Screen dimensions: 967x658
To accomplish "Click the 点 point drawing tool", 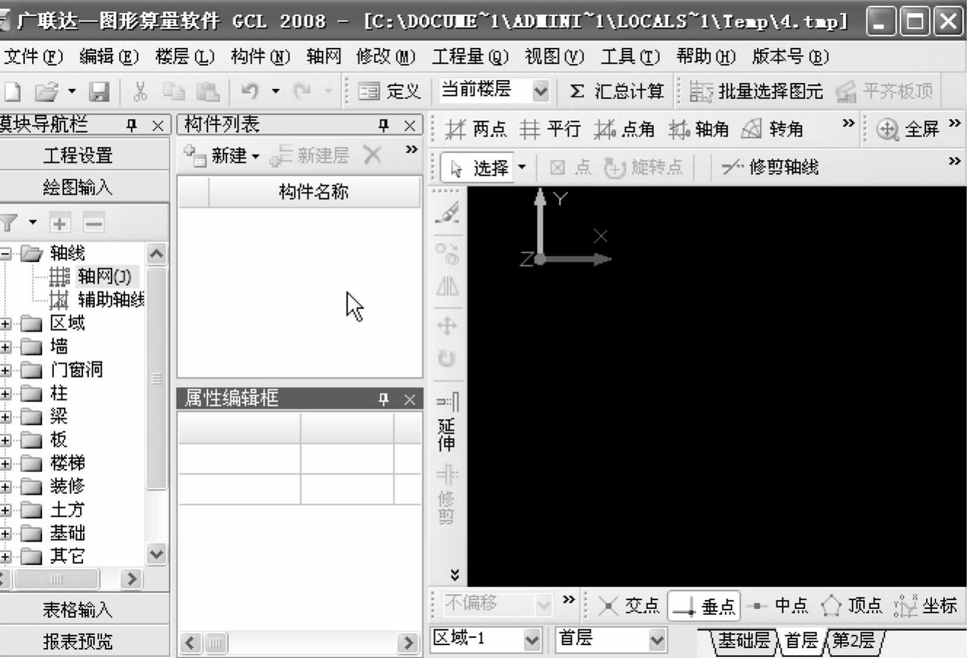I will tap(570, 168).
